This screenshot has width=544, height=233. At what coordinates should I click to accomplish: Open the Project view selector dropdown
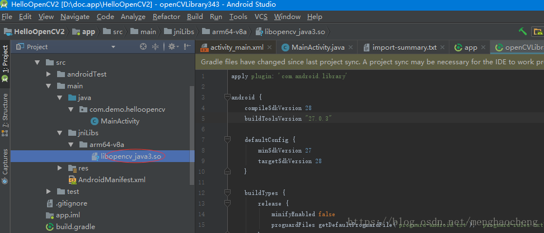(113, 47)
